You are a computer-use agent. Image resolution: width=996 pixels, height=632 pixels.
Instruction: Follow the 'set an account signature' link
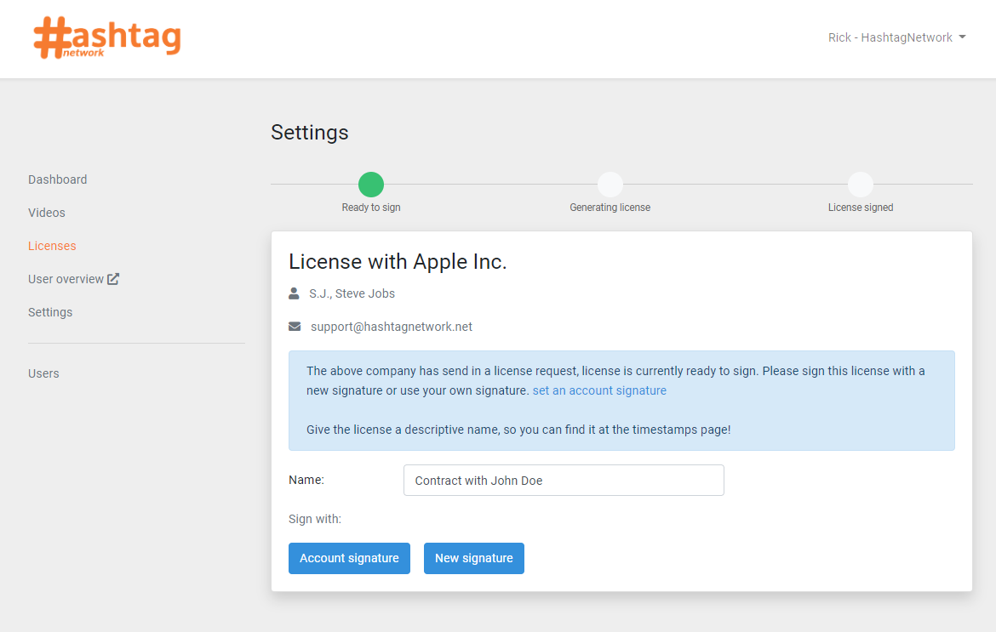[x=599, y=390]
